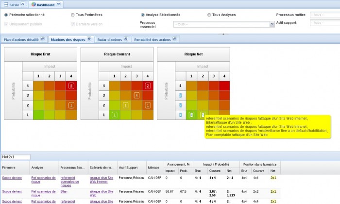Sort by Processus Ess... column header

tap(73, 168)
